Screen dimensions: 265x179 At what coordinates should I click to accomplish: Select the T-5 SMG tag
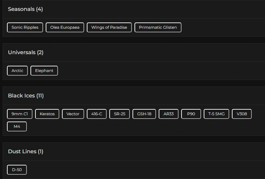click(x=216, y=114)
